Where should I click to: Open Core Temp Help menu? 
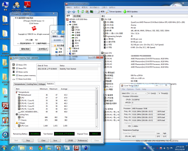144,89
